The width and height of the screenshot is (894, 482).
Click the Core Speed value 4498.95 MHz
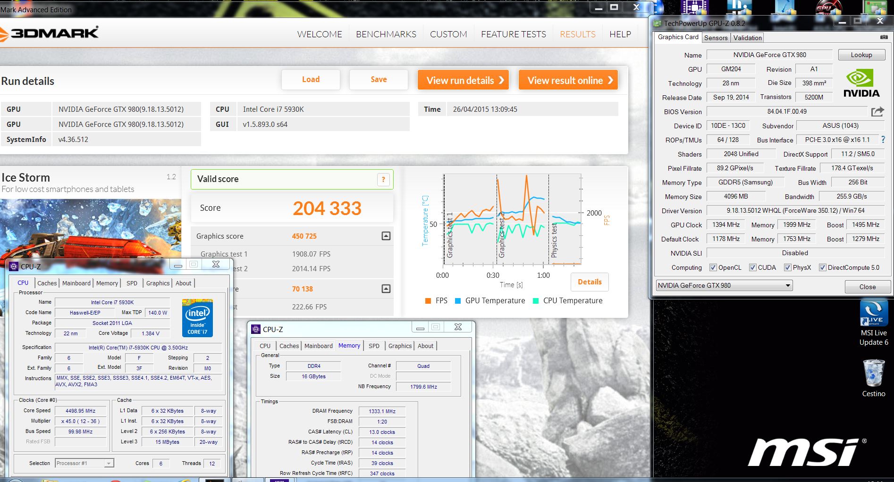coord(80,411)
